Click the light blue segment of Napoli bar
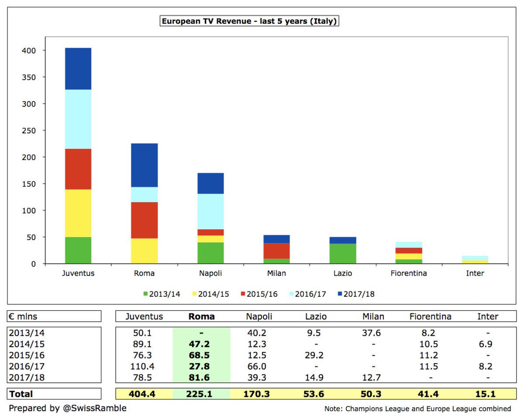Viewport: 524px width, 416px height. point(210,211)
